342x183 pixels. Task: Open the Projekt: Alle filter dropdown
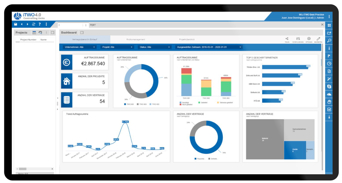[x=117, y=47]
